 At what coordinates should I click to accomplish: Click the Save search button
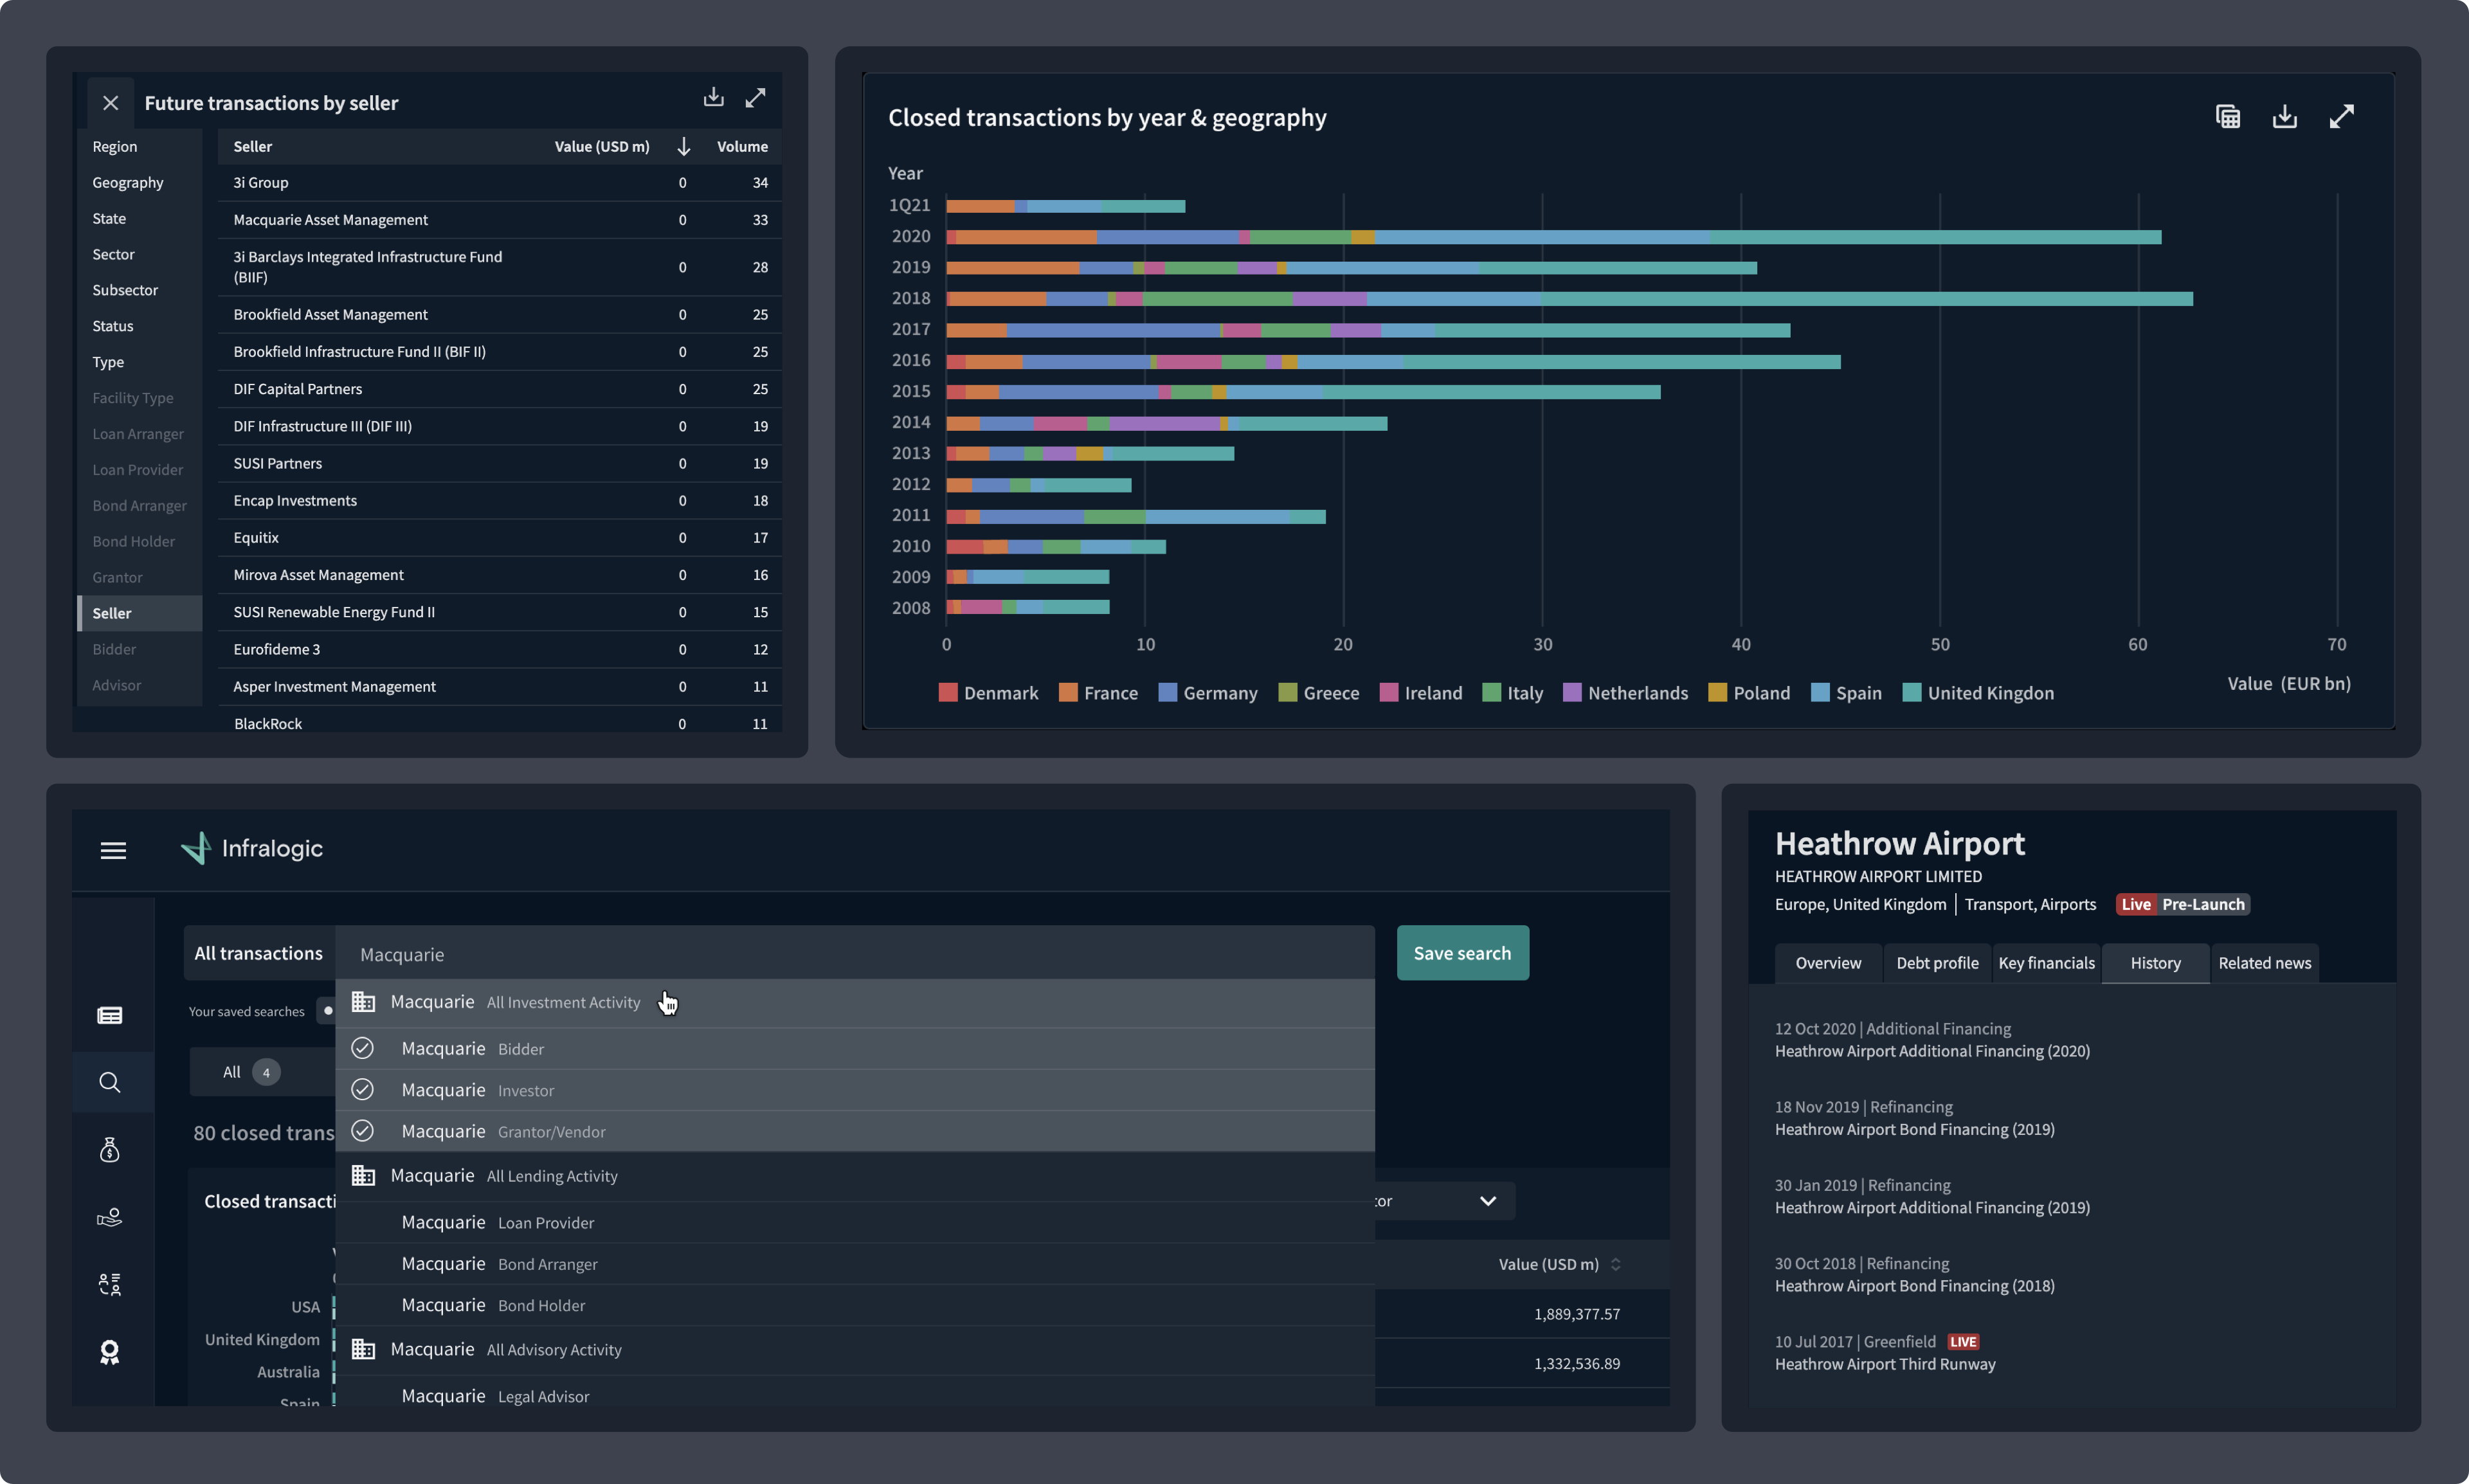(1462, 953)
